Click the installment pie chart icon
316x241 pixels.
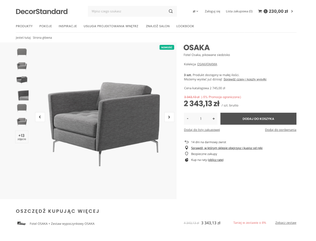pyautogui.click(x=186, y=160)
